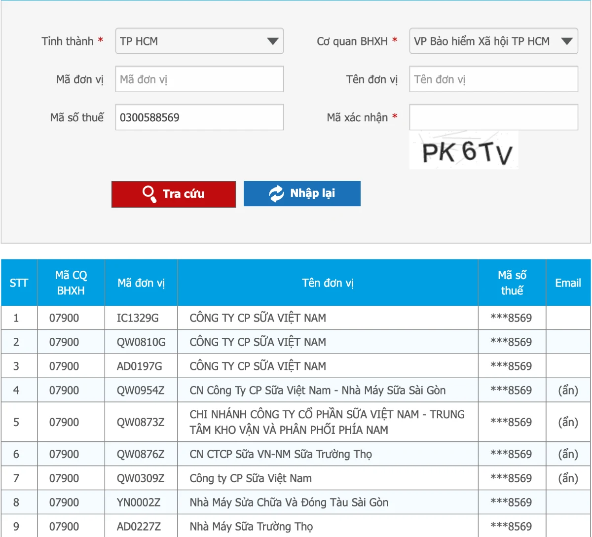Viewport: 592px width, 537px height.
Task: Click the magnifier icon on Tra cứu
Action: (x=149, y=193)
